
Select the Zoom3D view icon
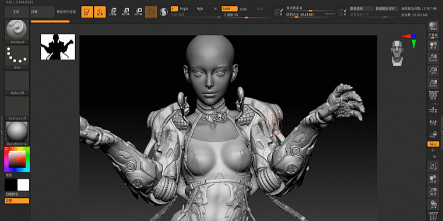click(x=433, y=191)
